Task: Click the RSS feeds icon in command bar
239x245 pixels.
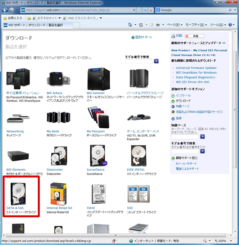Action: tap(141, 25)
